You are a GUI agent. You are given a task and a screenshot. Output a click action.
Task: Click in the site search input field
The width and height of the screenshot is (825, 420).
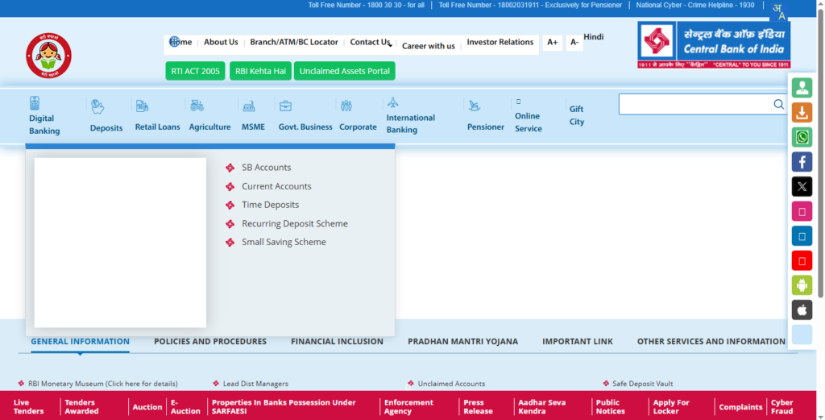point(703,104)
